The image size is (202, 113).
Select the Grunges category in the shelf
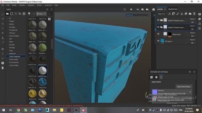click(12, 27)
